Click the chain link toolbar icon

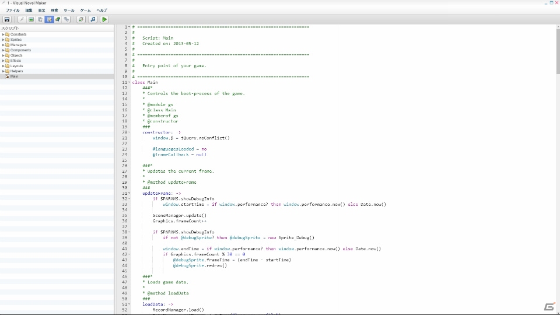tap(66, 19)
